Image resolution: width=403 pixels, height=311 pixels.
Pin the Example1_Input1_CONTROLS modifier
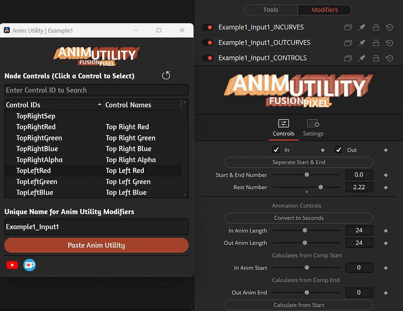point(362,58)
